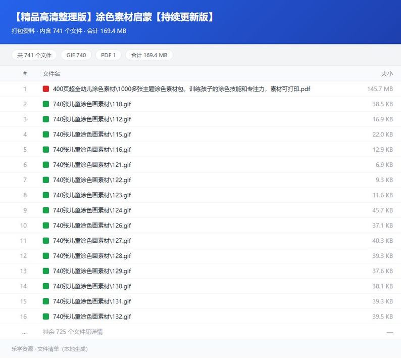Click subtitle '打包资料 · 内含 741 个文件'
401x358 pixels.
click(47, 31)
